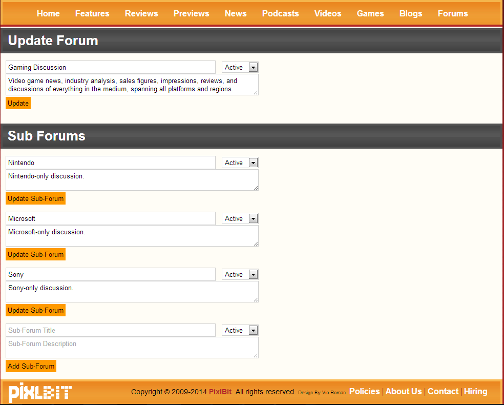Viewport: 504px width, 405px height.
Task: Open Blogs from the nav bar
Action: [x=411, y=13]
